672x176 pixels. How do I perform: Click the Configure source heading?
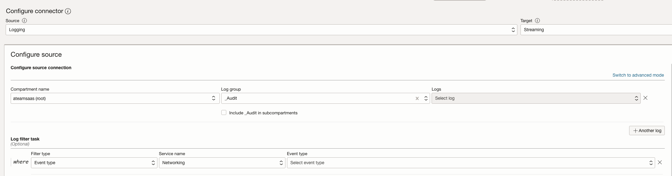36,55
